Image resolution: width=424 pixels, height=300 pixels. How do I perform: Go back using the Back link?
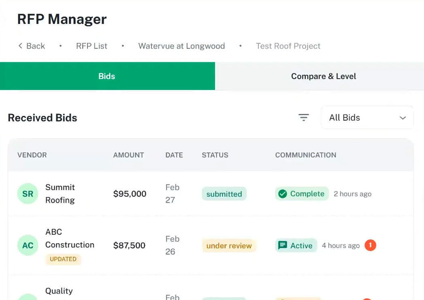point(32,46)
